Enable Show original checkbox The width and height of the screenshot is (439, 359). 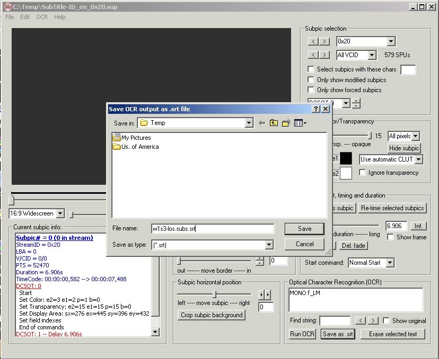[x=386, y=320]
